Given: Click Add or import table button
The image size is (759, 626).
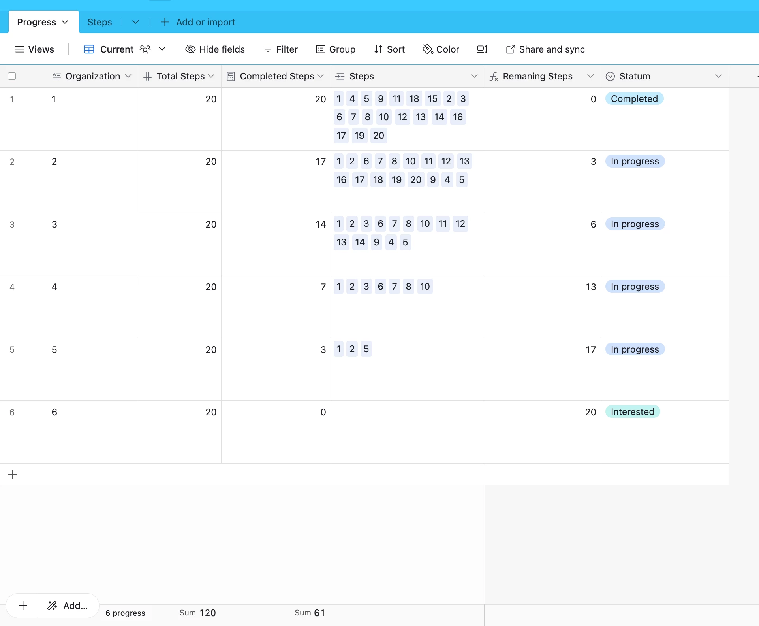Looking at the screenshot, I should pos(198,22).
